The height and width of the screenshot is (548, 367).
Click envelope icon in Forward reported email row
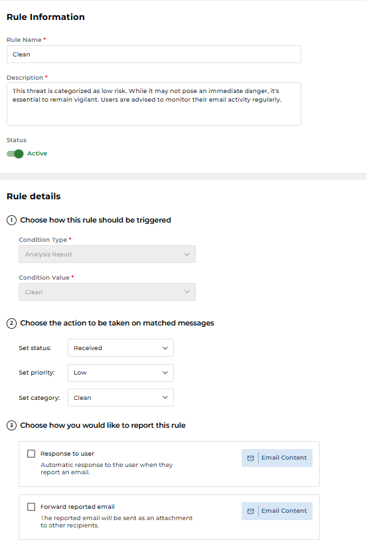[250, 511]
